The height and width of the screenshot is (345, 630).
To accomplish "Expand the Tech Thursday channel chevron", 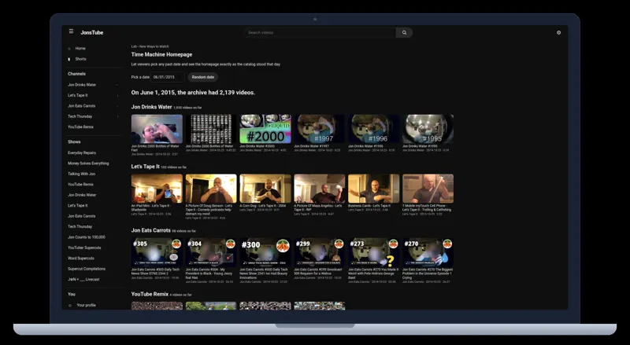I will [117, 116].
